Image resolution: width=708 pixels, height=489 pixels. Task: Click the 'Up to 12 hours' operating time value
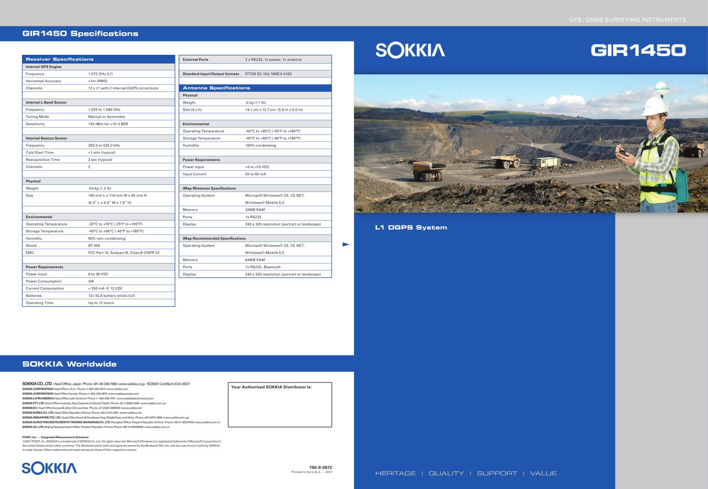(x=101, y=303)
